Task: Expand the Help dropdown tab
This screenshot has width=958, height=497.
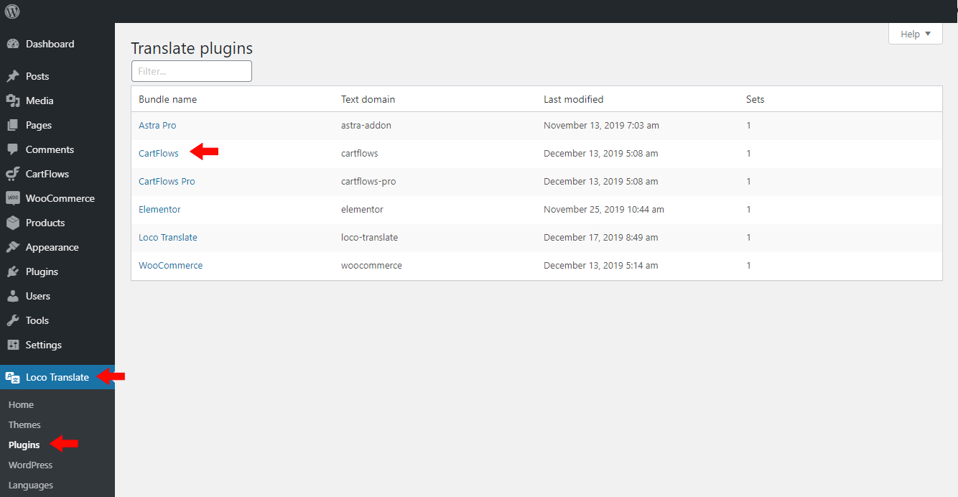Action: pos(915,34)
